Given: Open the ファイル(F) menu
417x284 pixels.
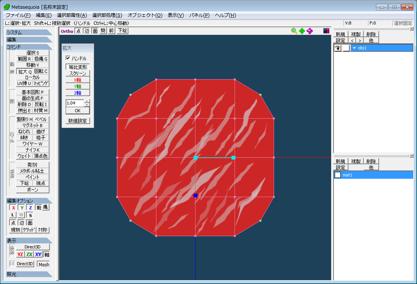Looking at the screenshot, I should point(18,15).
